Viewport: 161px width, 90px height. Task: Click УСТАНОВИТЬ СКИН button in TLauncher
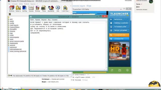119,27
